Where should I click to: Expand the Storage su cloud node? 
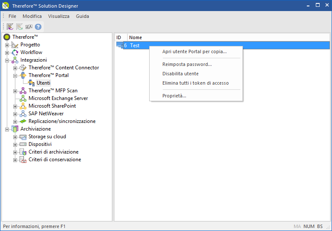pyautogui.click(x=15, y=137)
